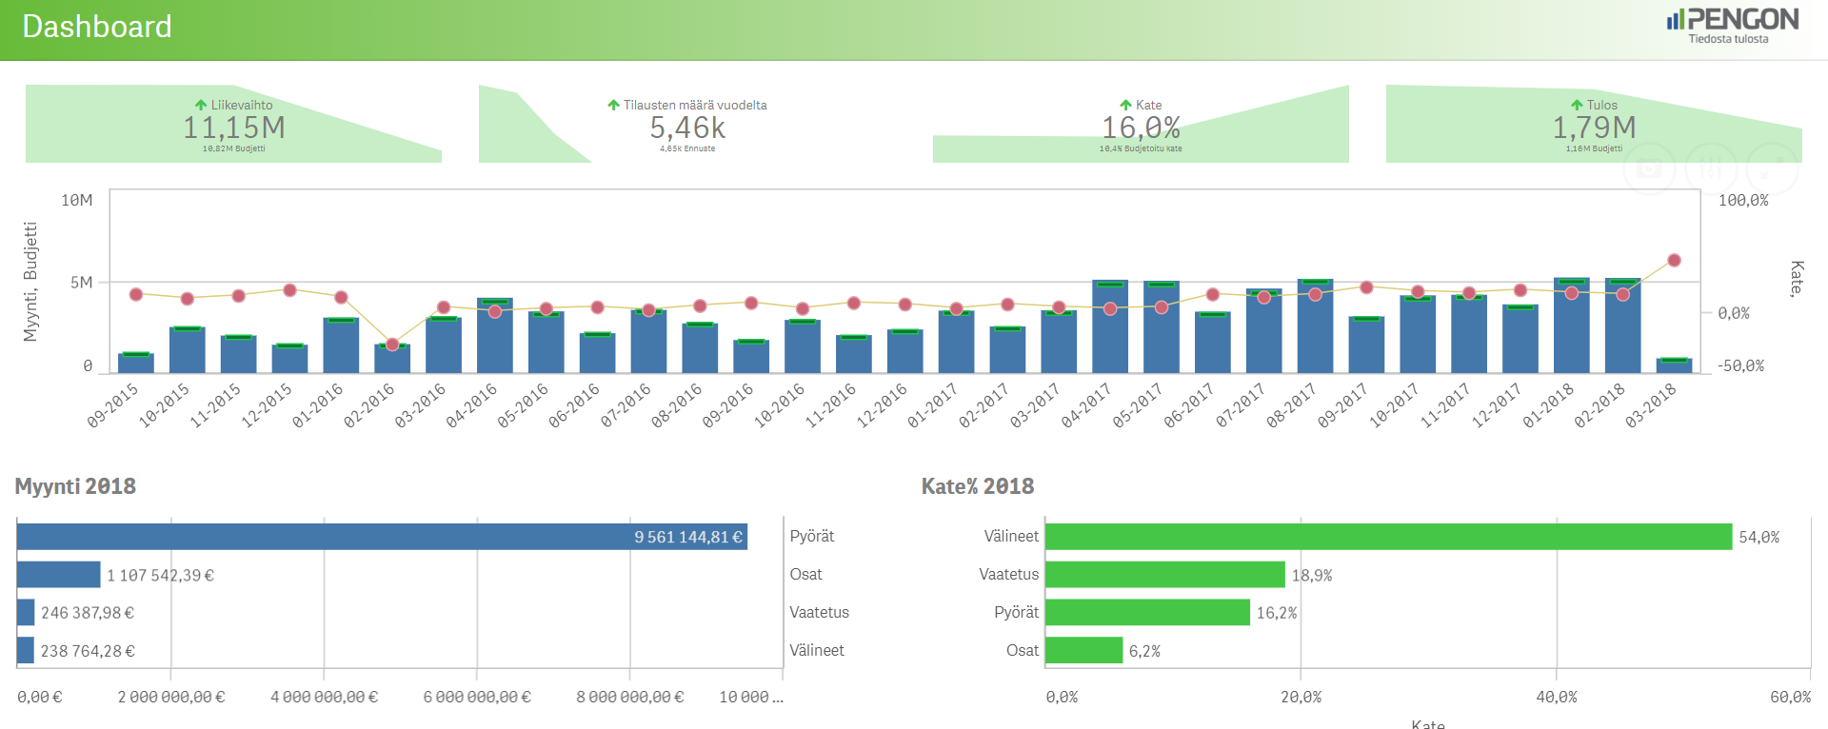Click the up arrow beside Tilausten määrä vuodelta
This screenshot has height=729, width=1828.
pyautogui.click(x=613, y=106)
